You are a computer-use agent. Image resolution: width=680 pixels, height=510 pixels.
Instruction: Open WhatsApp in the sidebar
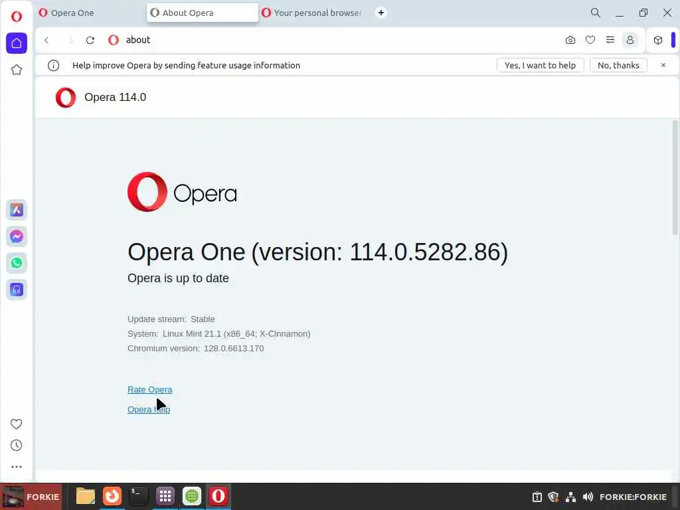pos(17,263)
